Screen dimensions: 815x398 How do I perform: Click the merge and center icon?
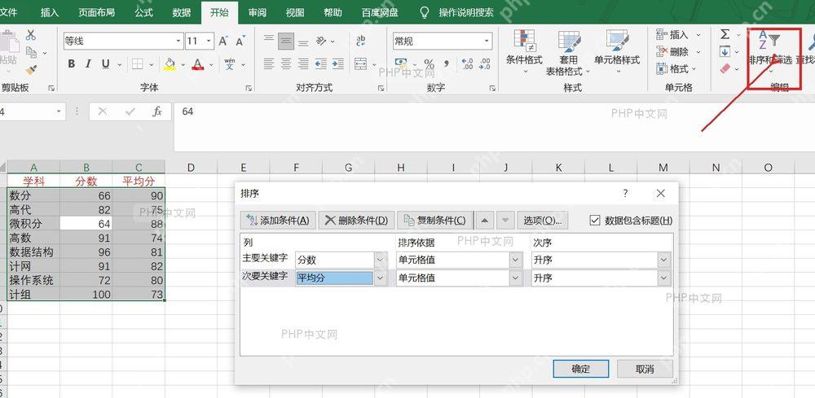[361, 63]
